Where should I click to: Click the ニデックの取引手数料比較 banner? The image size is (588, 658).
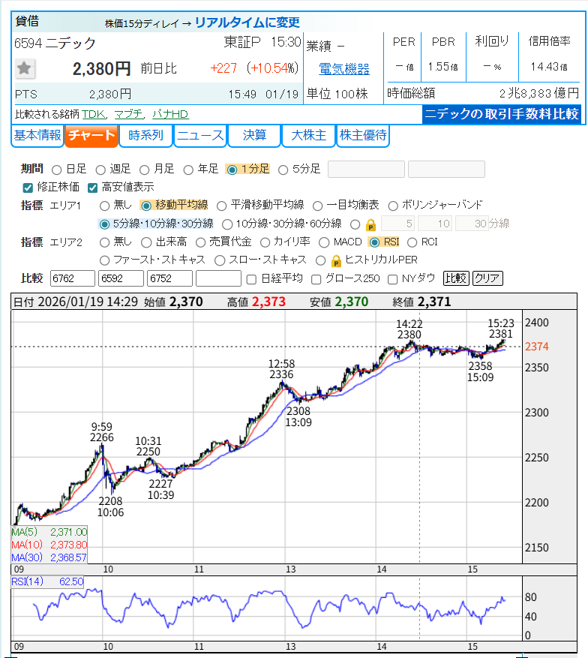(x=501, y=114)
